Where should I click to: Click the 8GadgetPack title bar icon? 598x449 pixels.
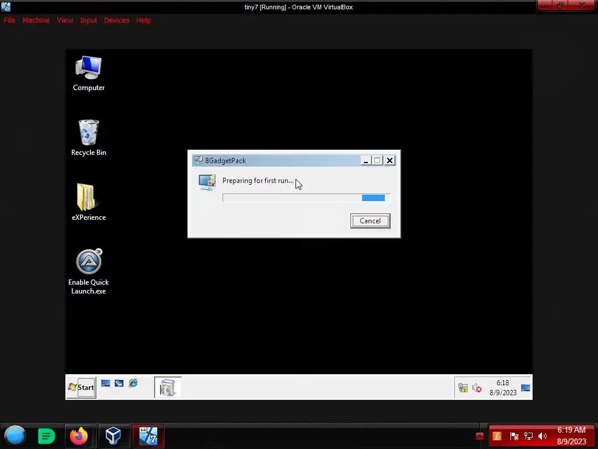coord(198,160)
